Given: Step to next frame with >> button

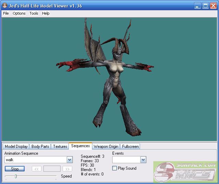Looking at the screenshot, I should pyautogui.click(x=67, y=169).
